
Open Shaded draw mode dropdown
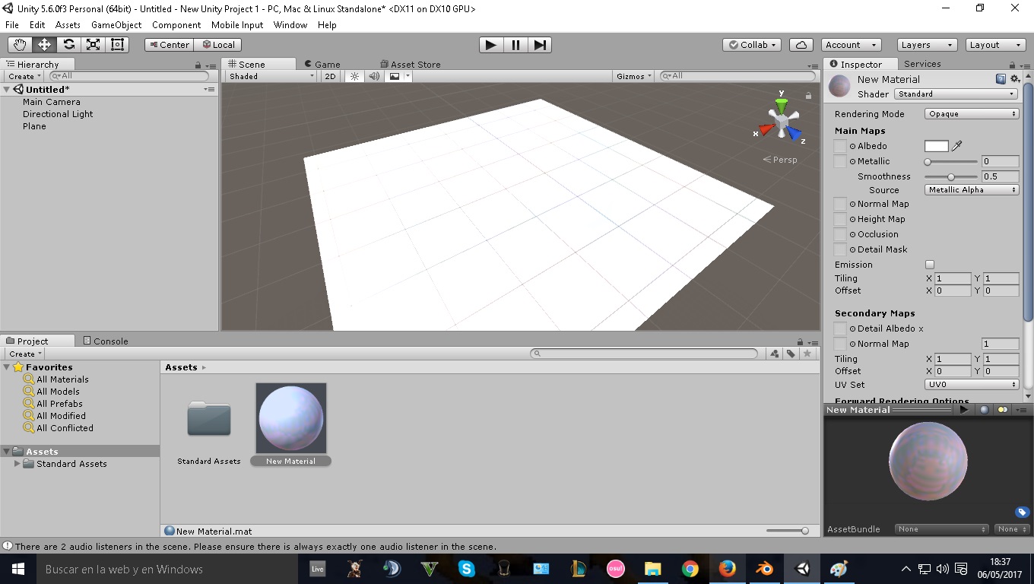[271, 76]
